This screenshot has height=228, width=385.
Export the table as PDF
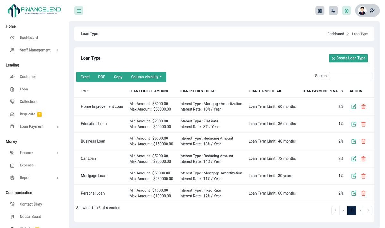102,77
